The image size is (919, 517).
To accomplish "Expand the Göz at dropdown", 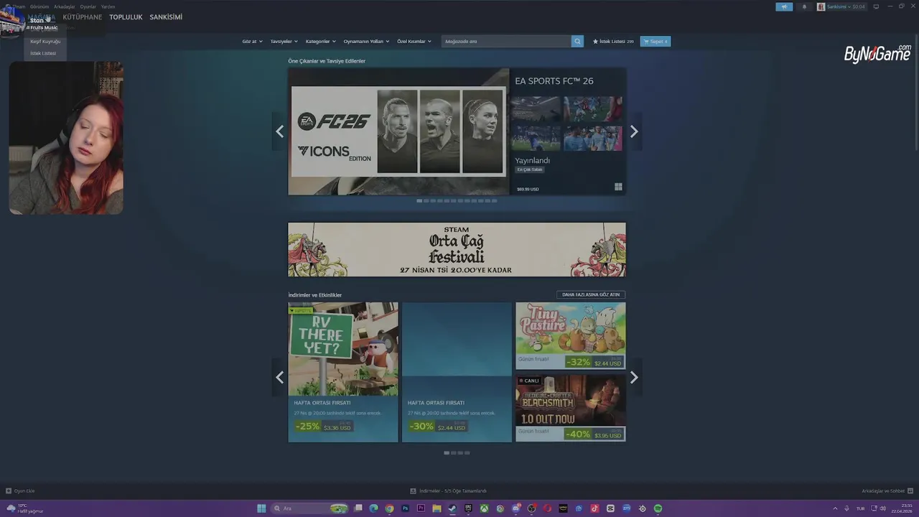I will (x=252, y=42).
